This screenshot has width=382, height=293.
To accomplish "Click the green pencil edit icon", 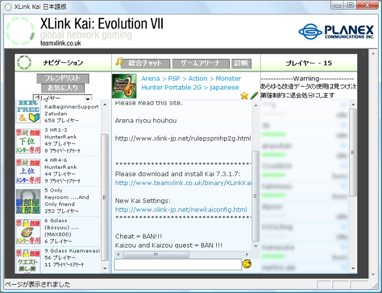I will pyautogui.click(x=254, y=96).
